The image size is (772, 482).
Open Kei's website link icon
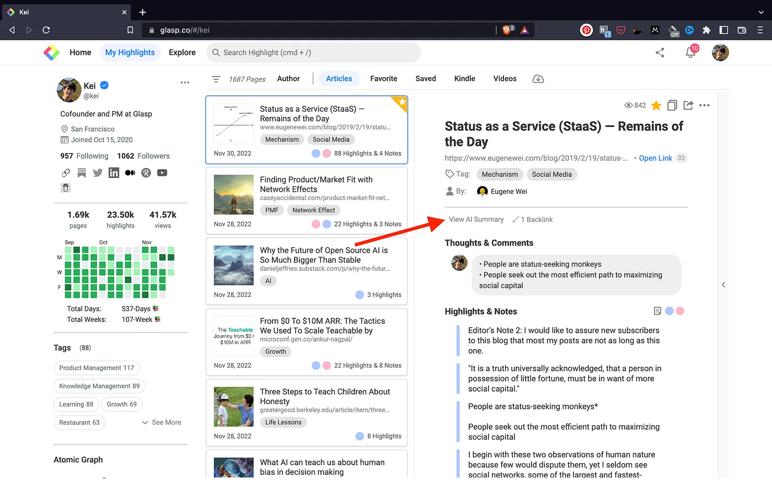pyautogui.click(x=66, y=172)
